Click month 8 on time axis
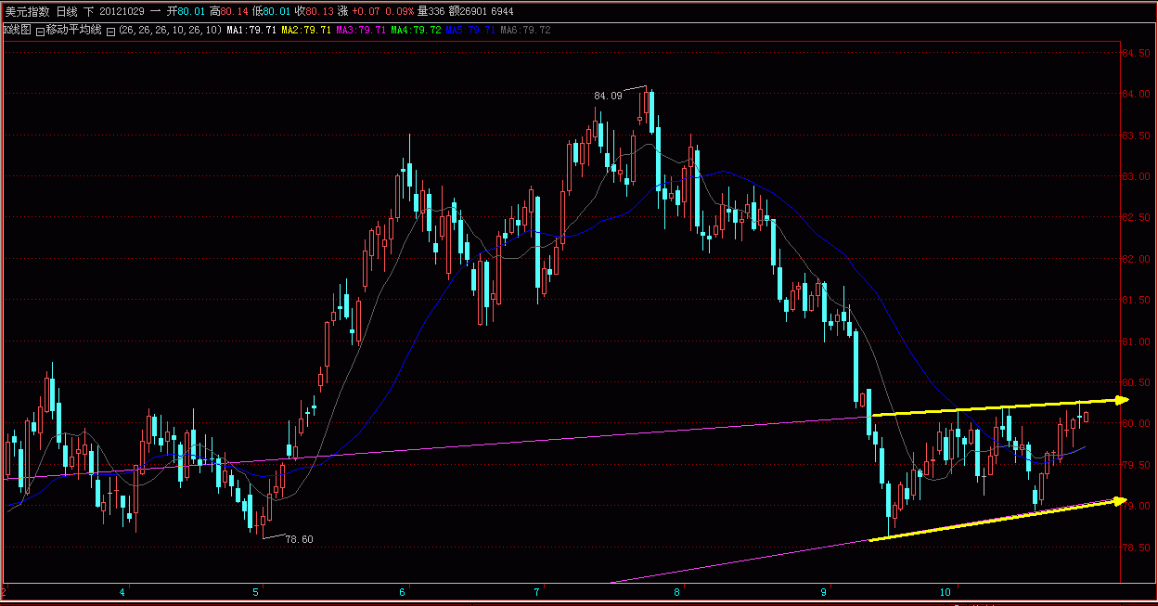The height and width of the screenshot is (606, 1158). pos(677,591)
